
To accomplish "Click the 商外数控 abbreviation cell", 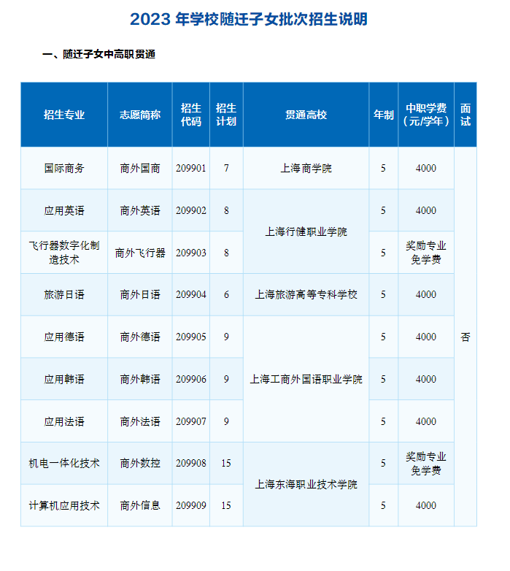I will (140, 463).
